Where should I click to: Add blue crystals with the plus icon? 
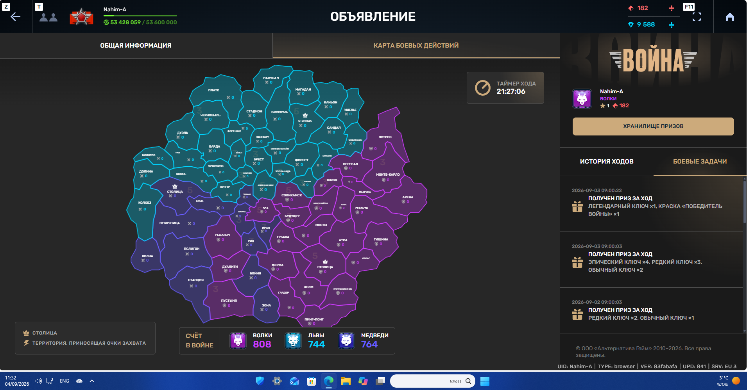[672, 25]
